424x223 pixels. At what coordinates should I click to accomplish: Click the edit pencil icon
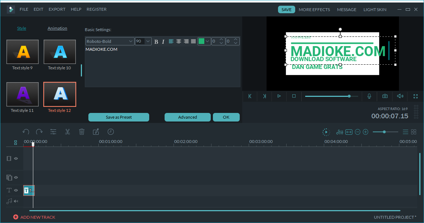pos(96,132)
